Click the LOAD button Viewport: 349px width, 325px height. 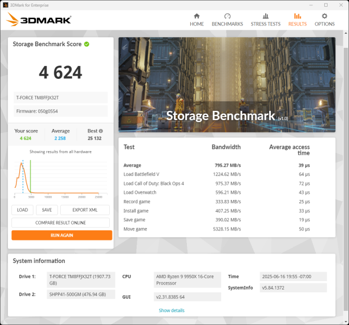pyautogui.click(x=23, y=210)
